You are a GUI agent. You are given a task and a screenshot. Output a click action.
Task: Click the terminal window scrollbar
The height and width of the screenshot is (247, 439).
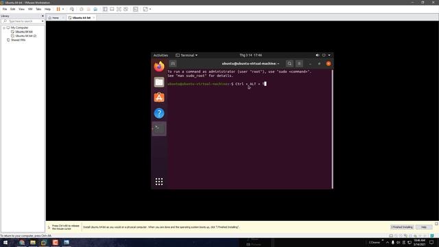click(x=332, y=129)
